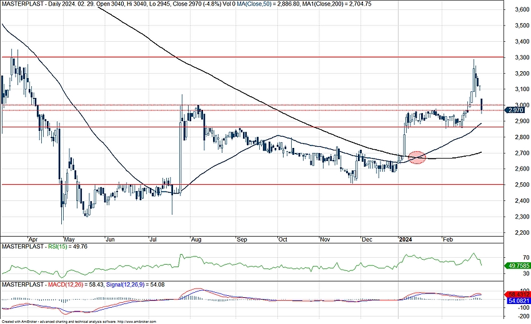This screenshot has width=531, height=324.
Task: Select the RSI(15) = 49.76 pane label
Action: point(67,247)
